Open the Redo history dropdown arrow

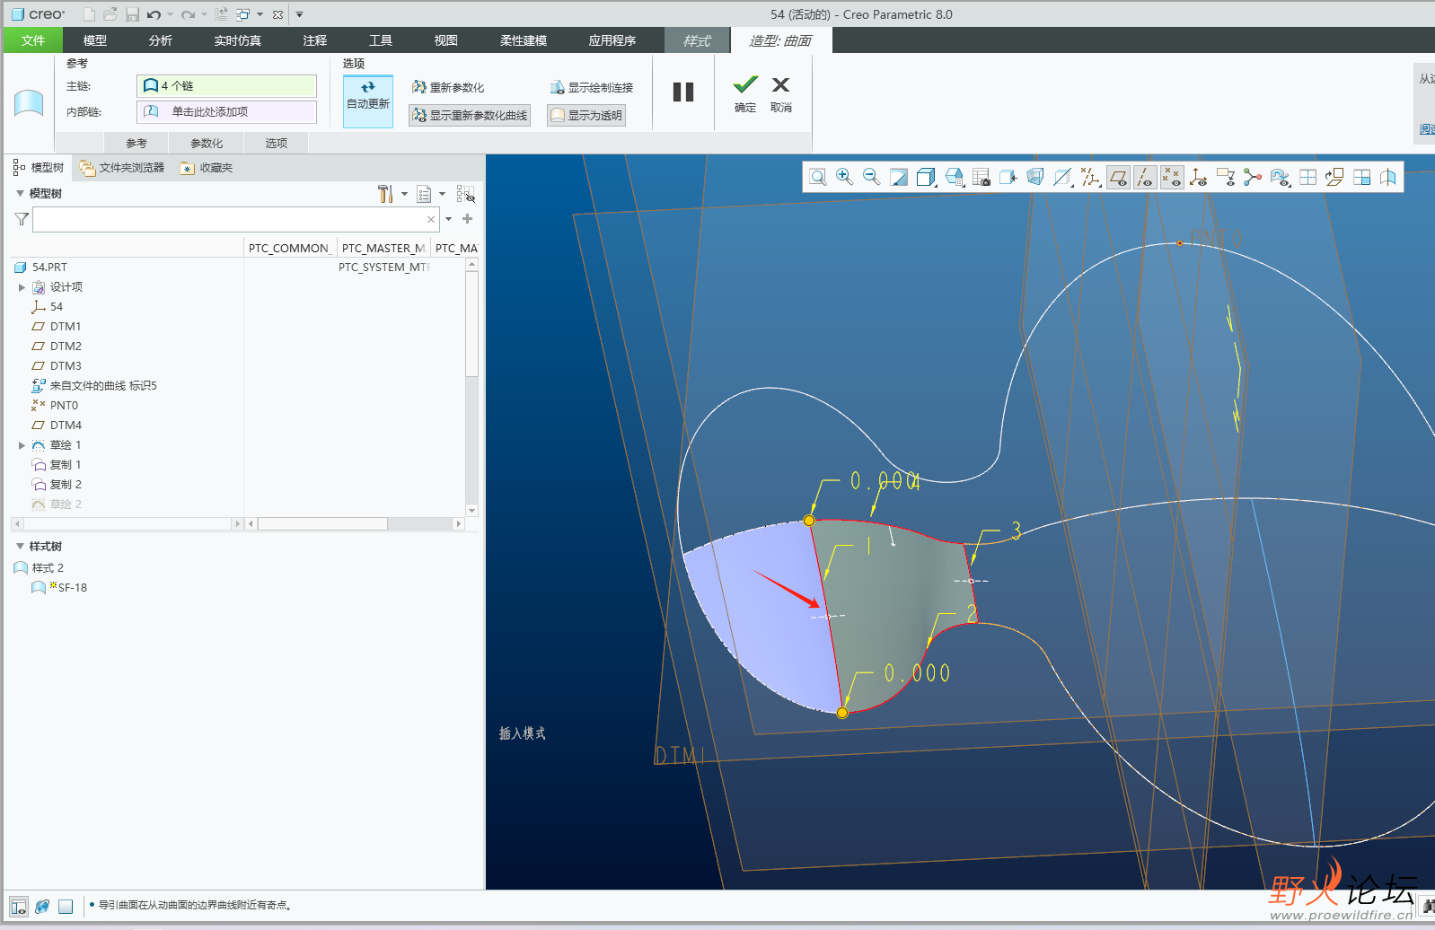click(205, 14)
